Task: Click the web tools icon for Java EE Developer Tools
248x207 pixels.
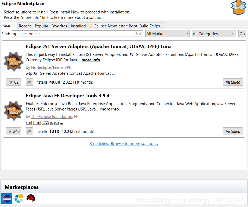Action: [14, 111]
